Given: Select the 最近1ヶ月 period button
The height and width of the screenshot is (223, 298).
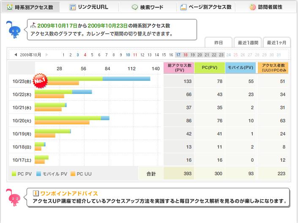Looking at the screenshot, I should pos(276,43).
